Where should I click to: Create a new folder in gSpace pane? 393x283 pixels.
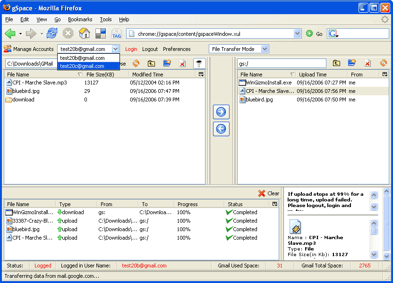point(352,63)
